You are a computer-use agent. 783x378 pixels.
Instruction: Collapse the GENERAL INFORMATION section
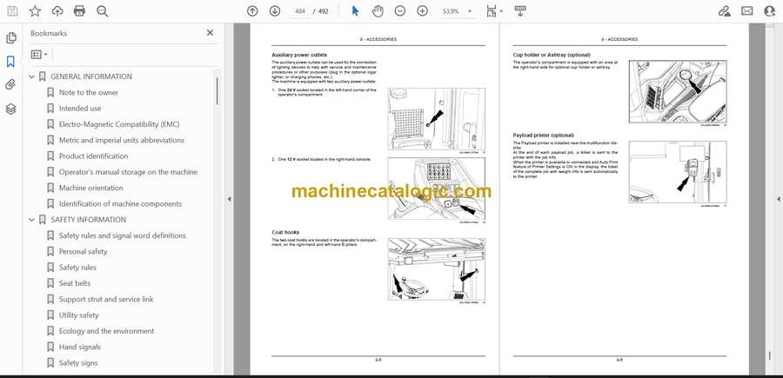pos(32,76)
